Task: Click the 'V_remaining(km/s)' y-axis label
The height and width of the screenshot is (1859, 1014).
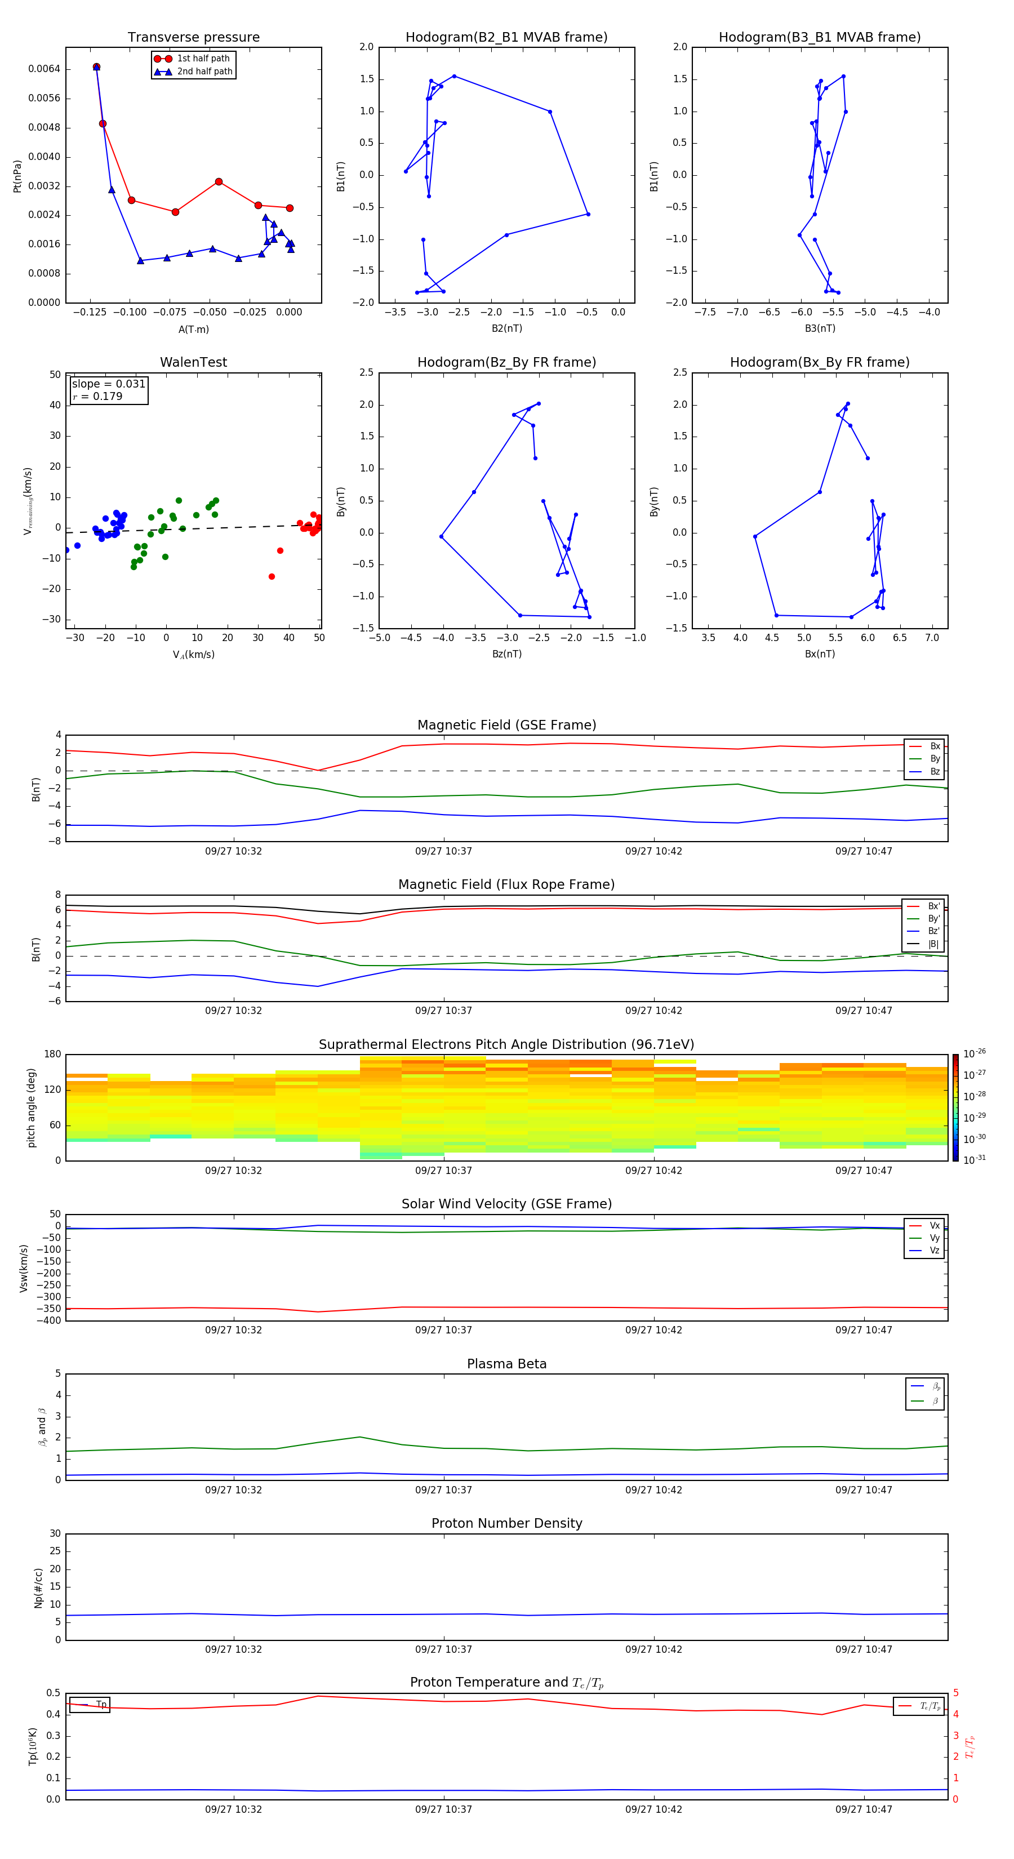Action: [28, 501]
